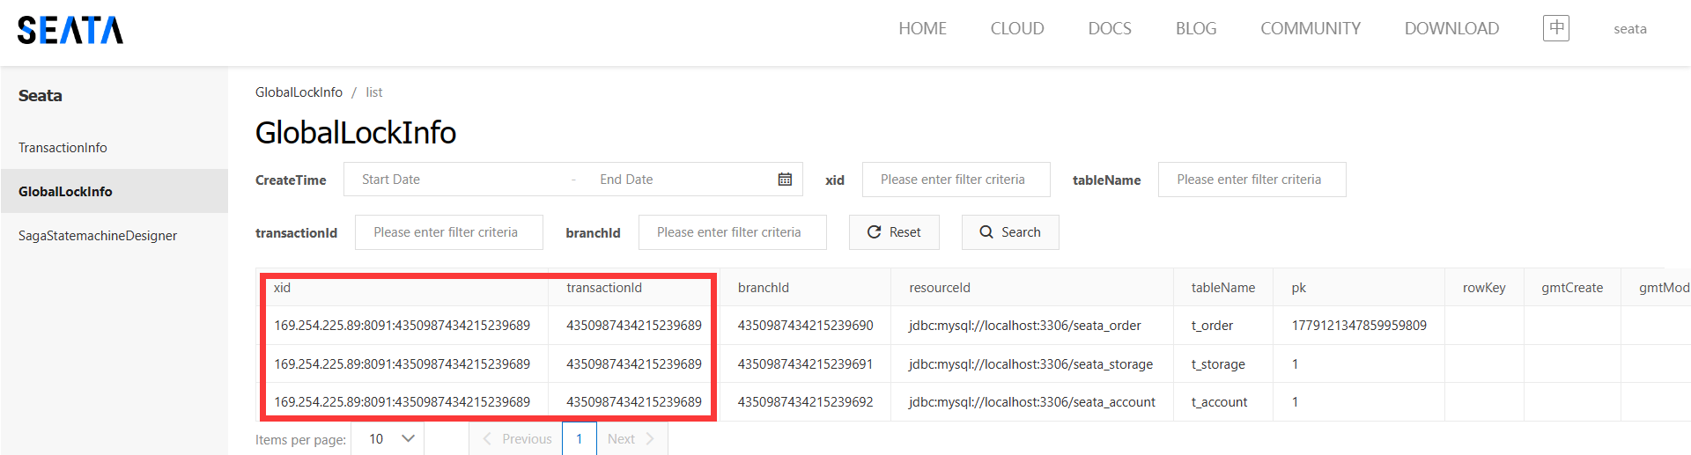
Task: Click the xid cell in the t_account row
Action: click(x=402, y=402)
